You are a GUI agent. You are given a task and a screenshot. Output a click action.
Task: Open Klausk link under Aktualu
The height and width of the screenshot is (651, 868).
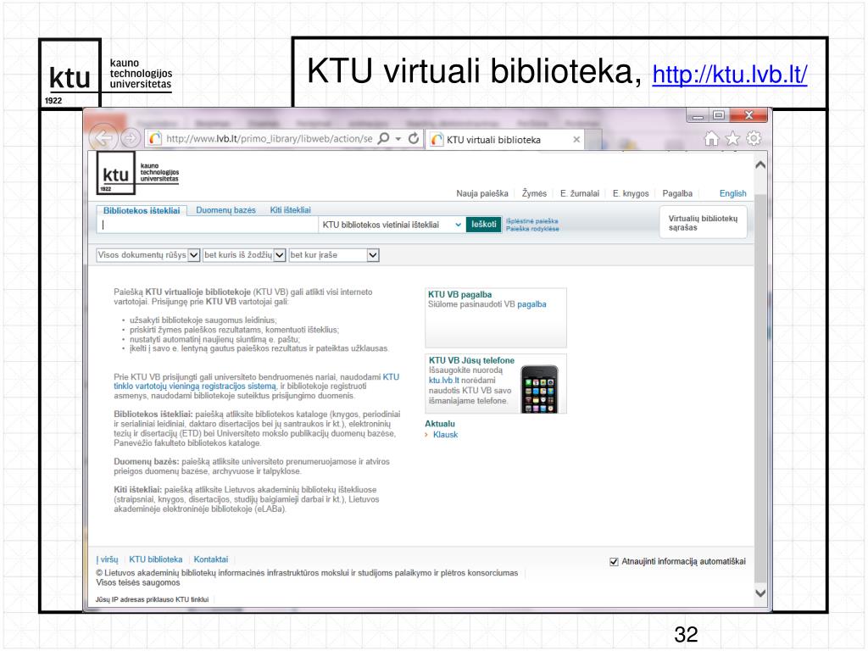[x=445, y=435]
